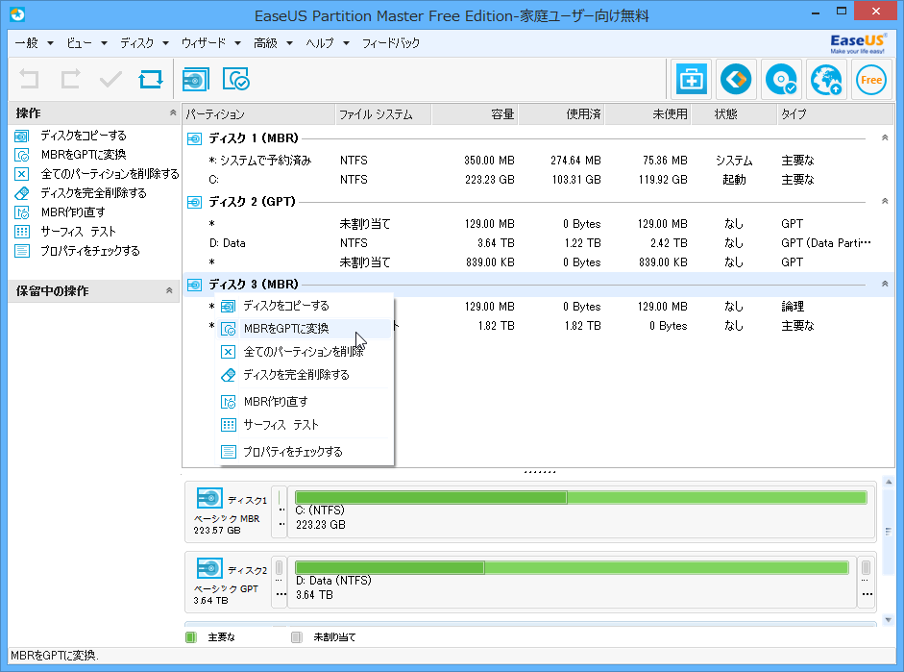Viewport: 904px width, 672px height.
Task: Click MBRをGPTに変換 in the left 操作 panel
Action: click(x=83, y=155)
